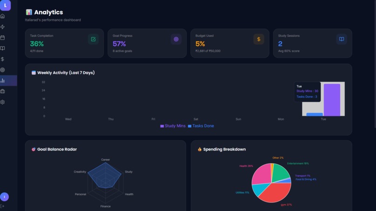
Task: Click '₹2,681 of ₹50,000' text
Action: tap(208, 51)
